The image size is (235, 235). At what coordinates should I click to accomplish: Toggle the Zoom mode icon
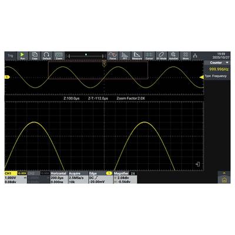point(59,56)
